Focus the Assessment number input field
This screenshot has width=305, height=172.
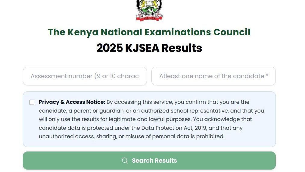click(x=85, y=76)
